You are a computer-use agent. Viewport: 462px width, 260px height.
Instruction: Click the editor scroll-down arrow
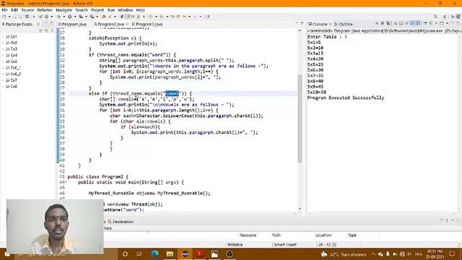pos(300,209)
